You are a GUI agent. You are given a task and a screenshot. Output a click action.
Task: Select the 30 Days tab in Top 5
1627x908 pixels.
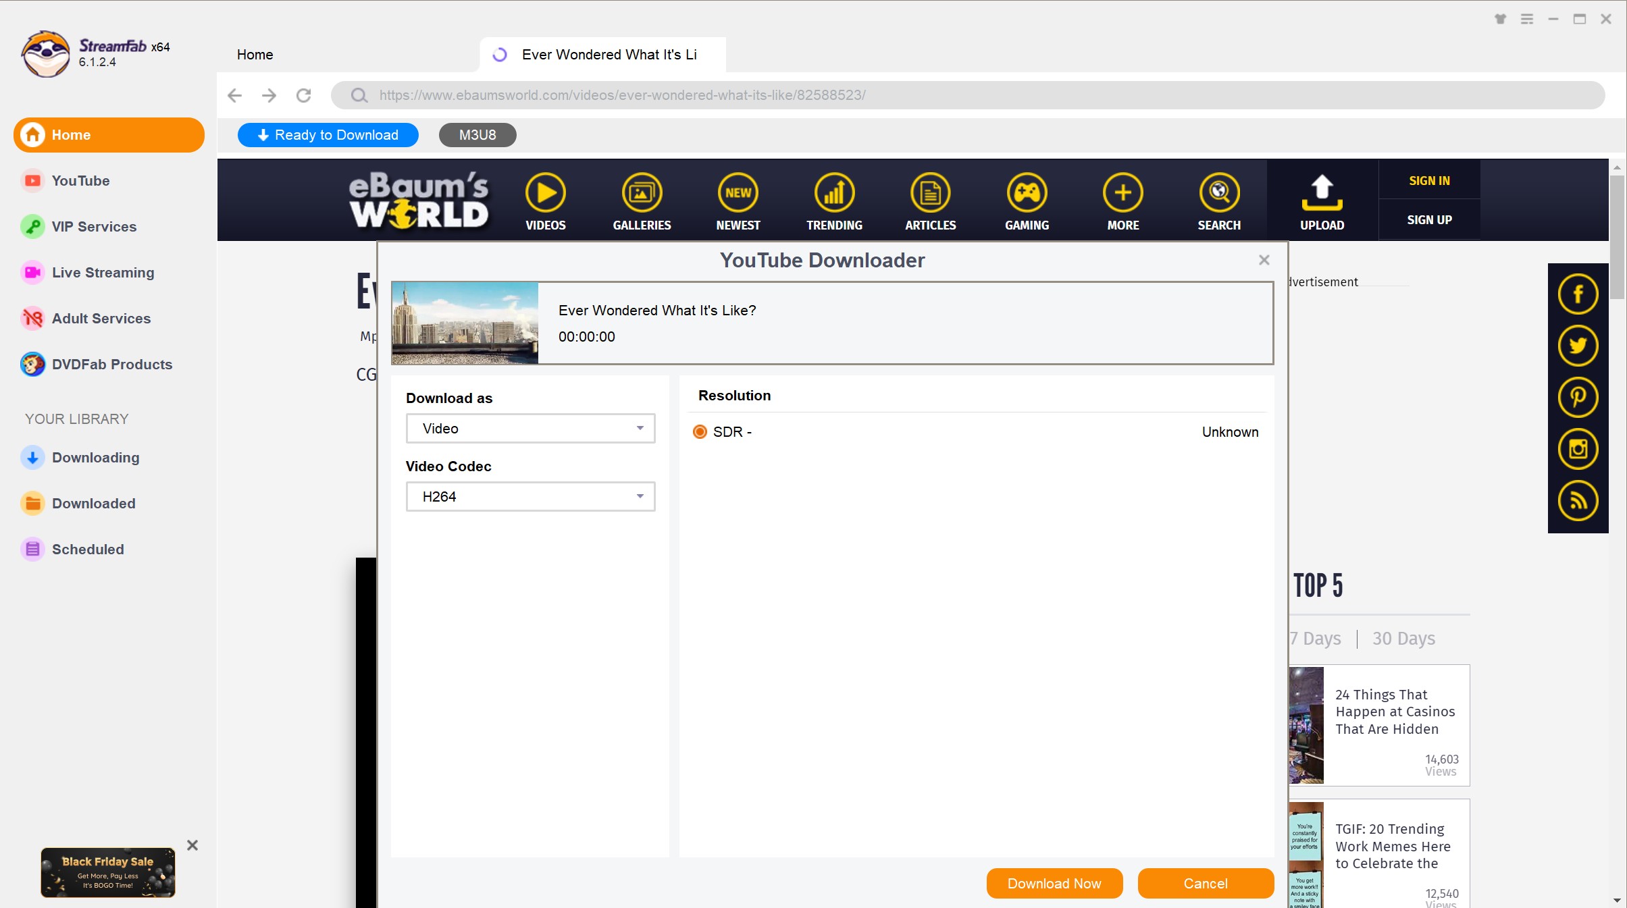pos(1403,639)
